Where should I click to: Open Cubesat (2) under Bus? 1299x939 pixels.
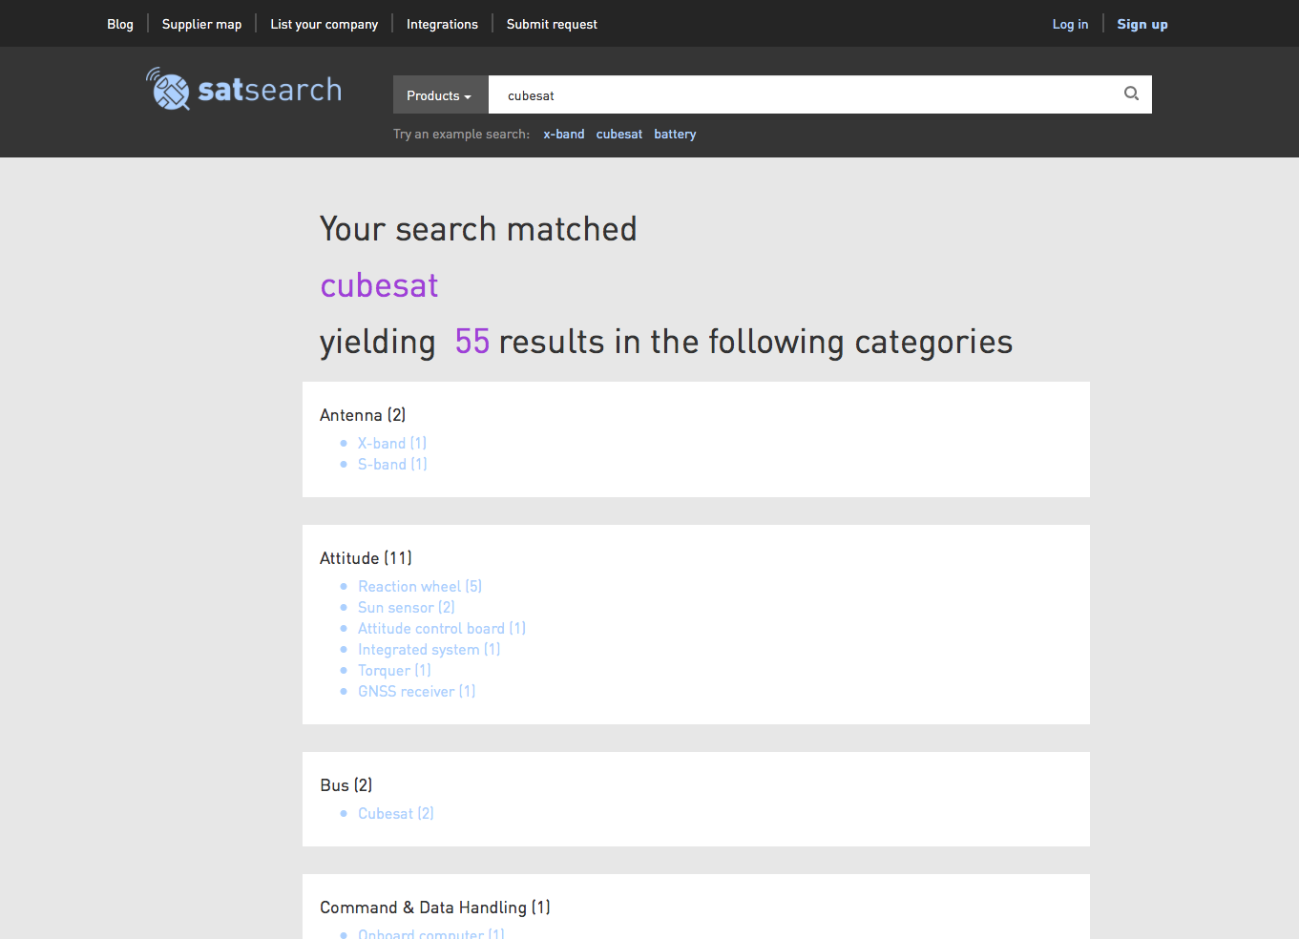click(x=396, y=813)
